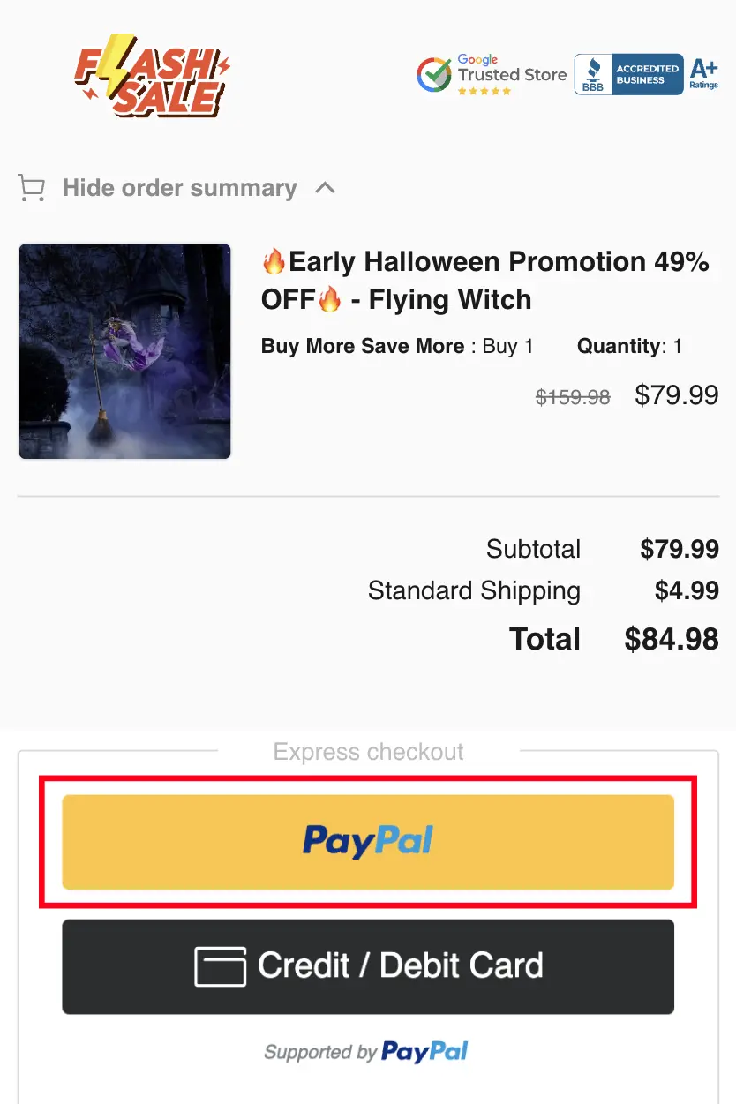Click the Subtotal amount $79.99

pos(679,549)
